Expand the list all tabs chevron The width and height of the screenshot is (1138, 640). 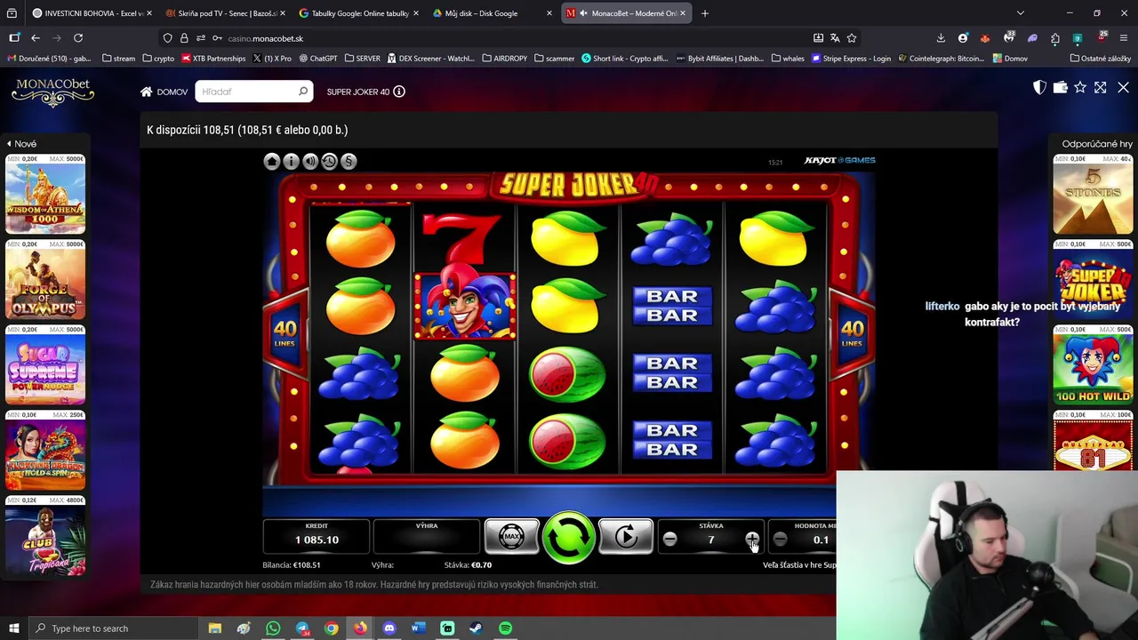[x=1021, y=13]
